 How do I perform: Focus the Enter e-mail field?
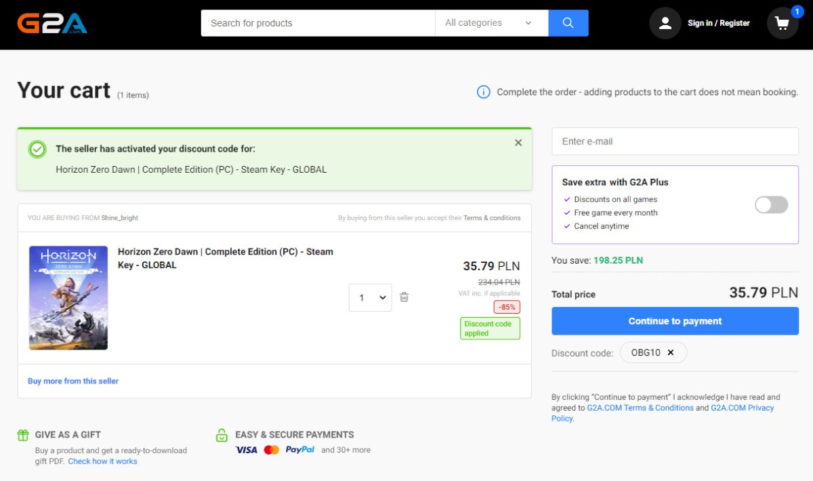point(675,142)
